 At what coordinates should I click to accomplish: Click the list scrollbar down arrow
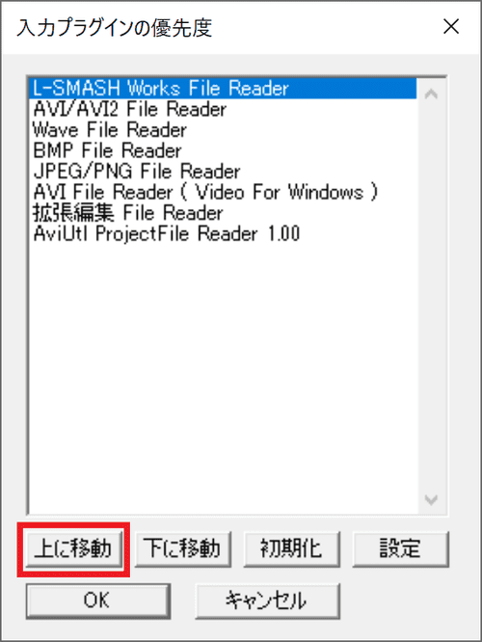coord(431,499)
